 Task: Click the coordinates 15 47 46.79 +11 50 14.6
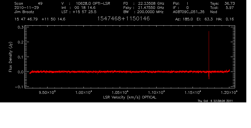pos(40,19)
